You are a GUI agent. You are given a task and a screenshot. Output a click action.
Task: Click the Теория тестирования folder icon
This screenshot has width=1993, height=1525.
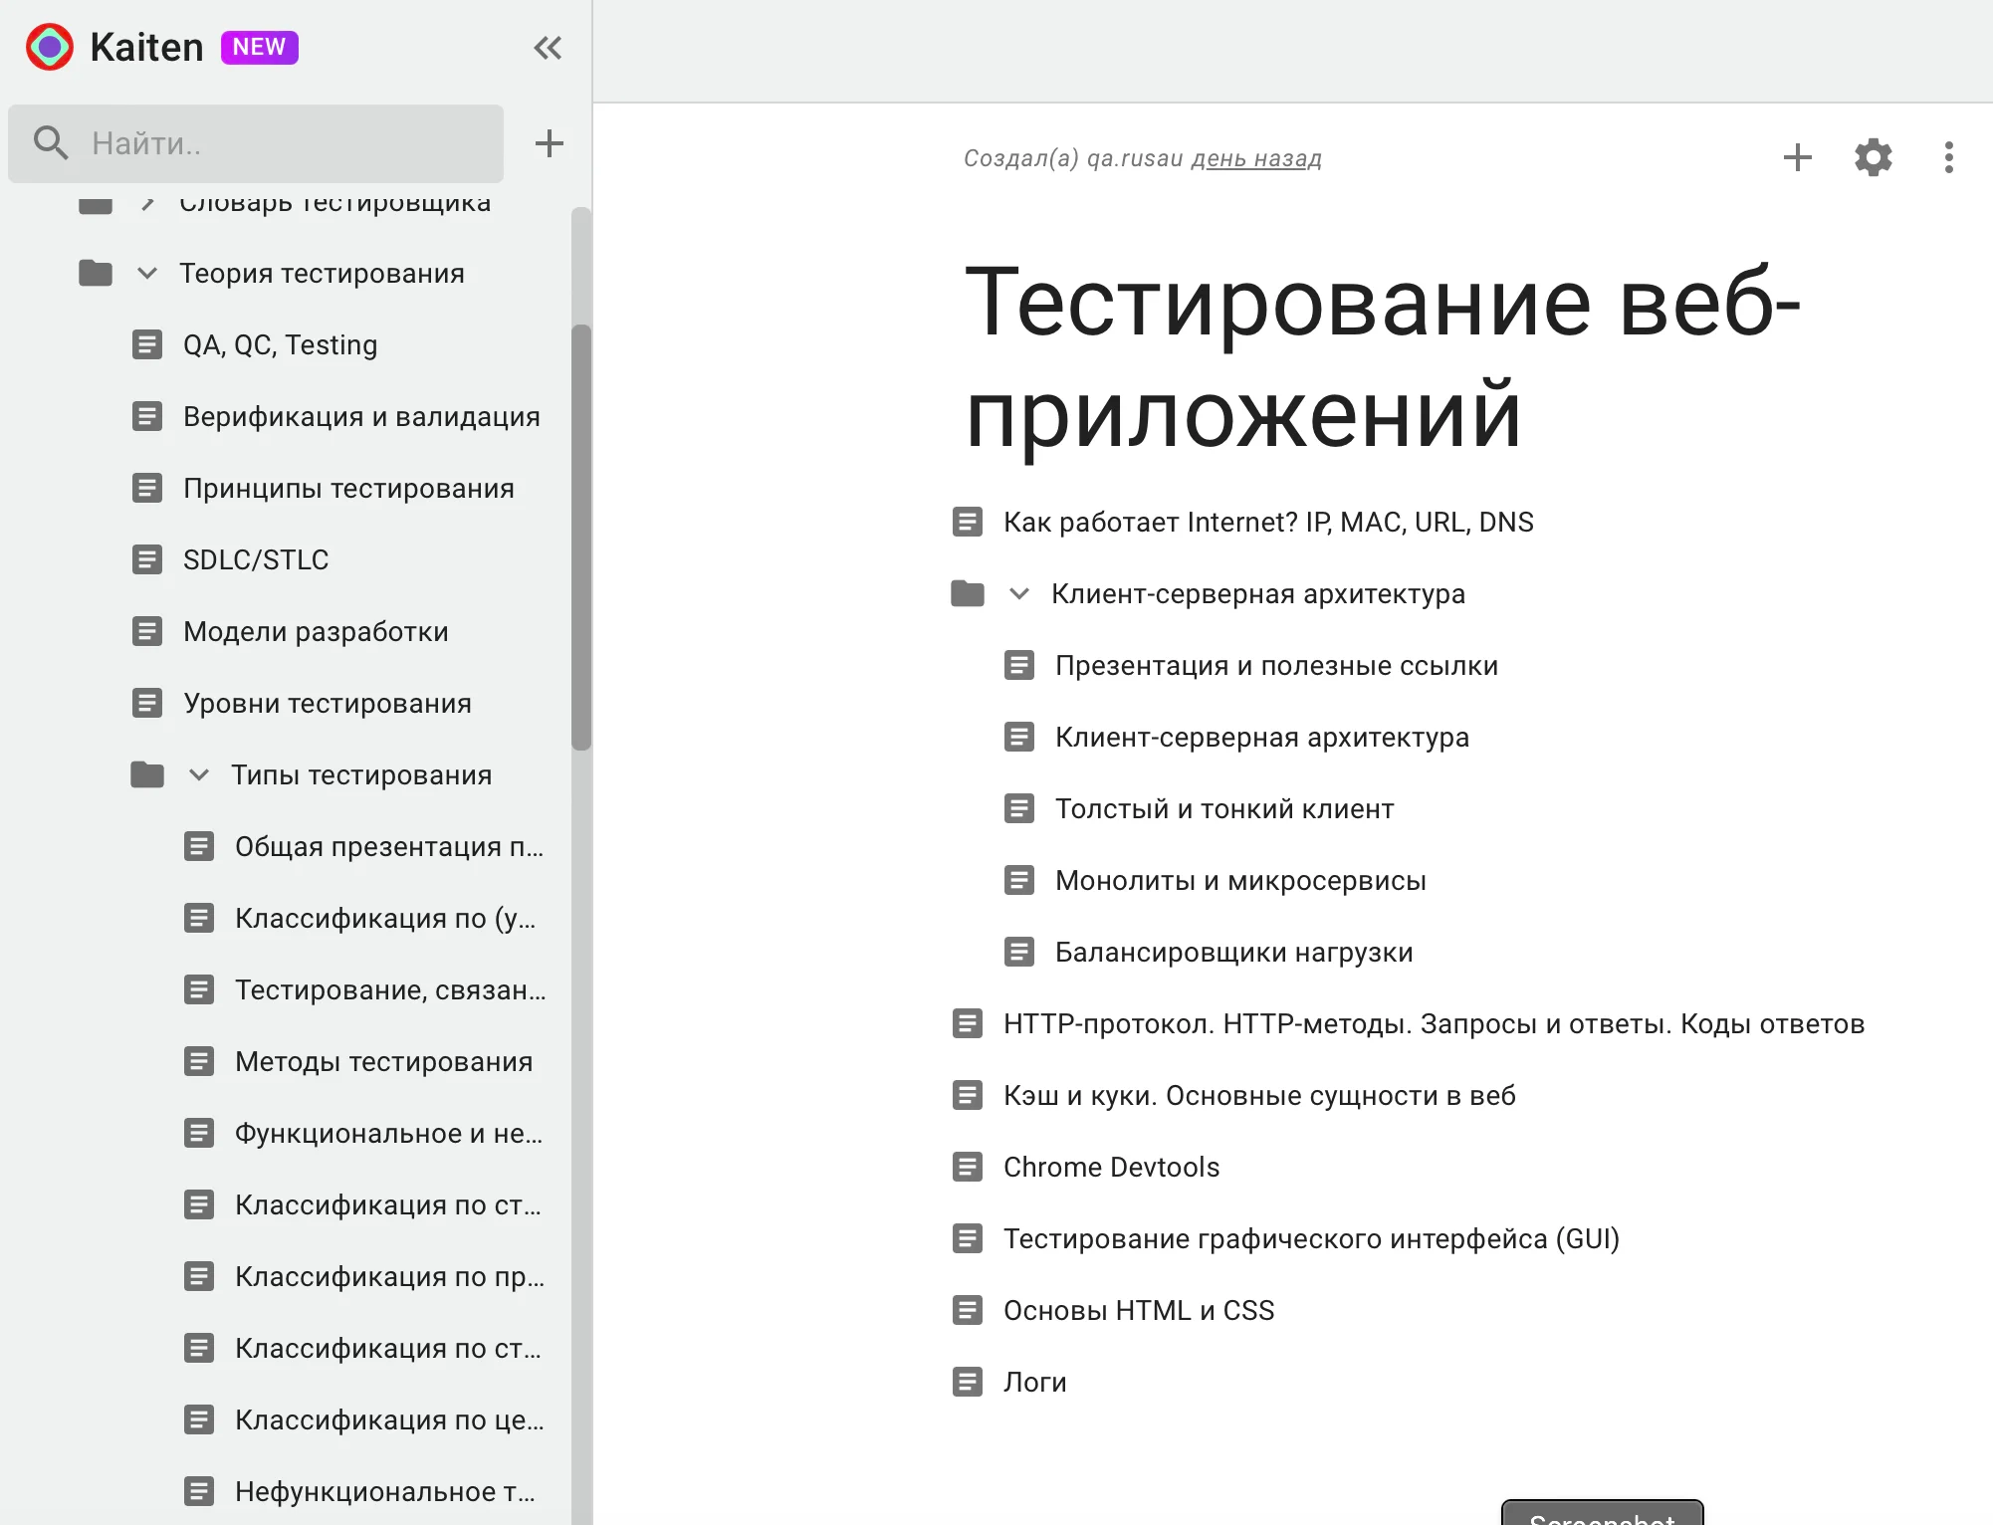[x=96, y=273]
